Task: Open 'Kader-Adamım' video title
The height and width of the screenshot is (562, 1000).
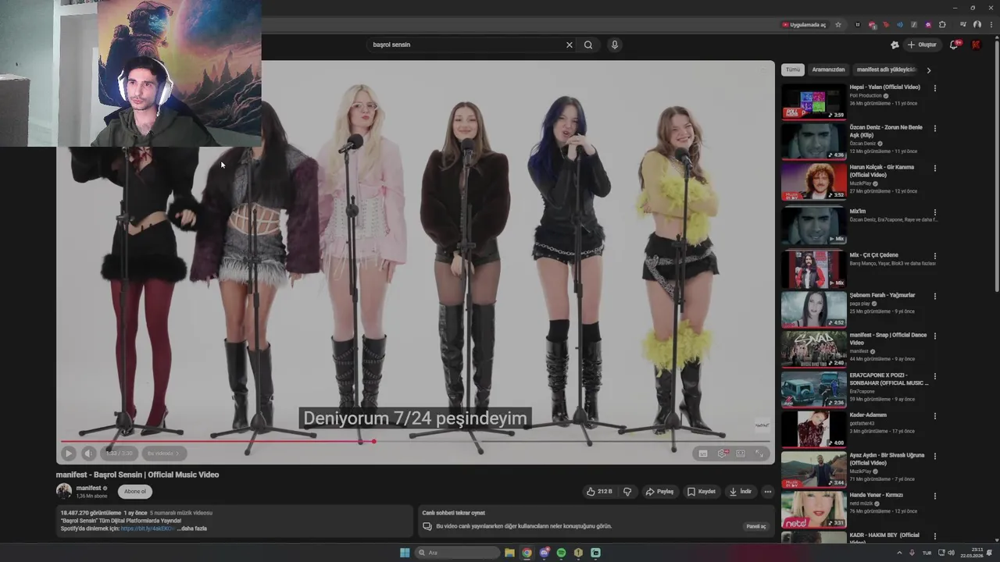Action: point(868,415)
